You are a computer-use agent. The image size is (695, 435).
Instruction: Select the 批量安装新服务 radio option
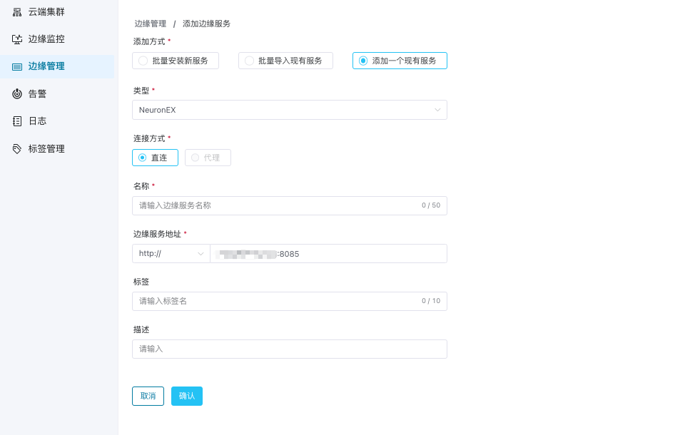point(143,61)
